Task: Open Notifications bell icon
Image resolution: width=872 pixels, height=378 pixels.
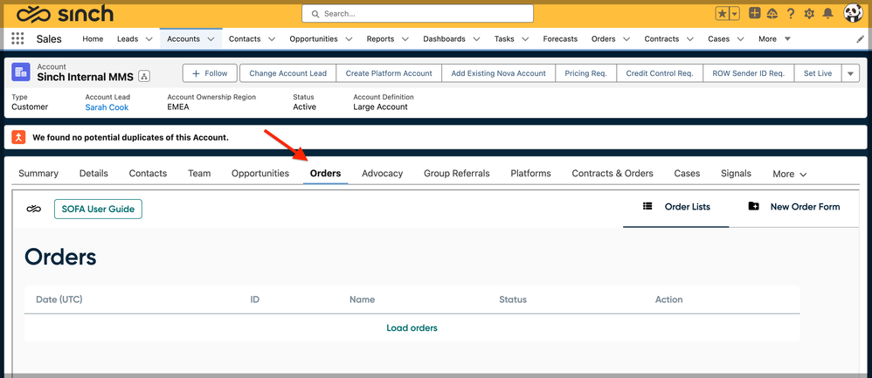Action: 828,13
